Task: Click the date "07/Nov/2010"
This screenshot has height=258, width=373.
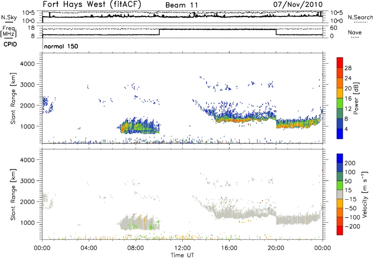Action: coord(298,4)
